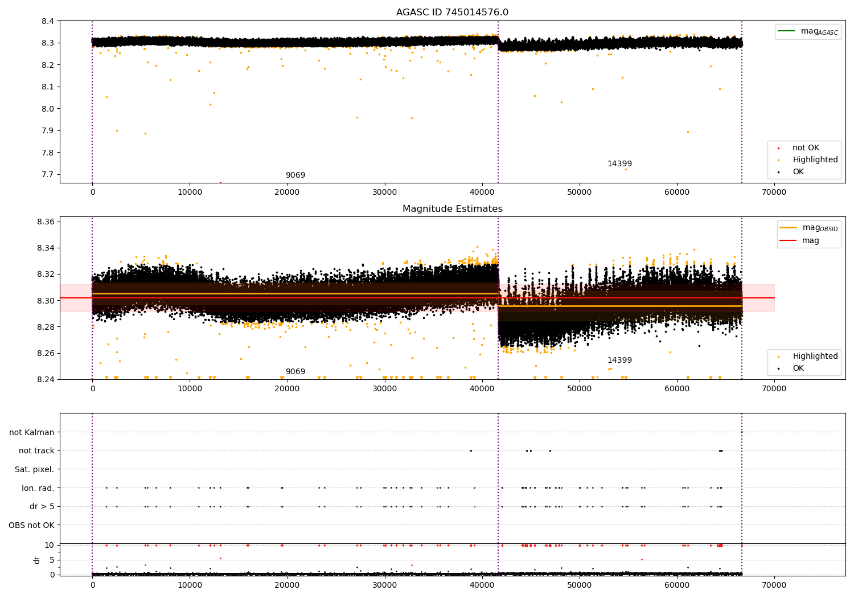Click the '8.2' tick on the top y-axis
The height and width of the screenshot is (598, 854).
(x=48, y=65)
